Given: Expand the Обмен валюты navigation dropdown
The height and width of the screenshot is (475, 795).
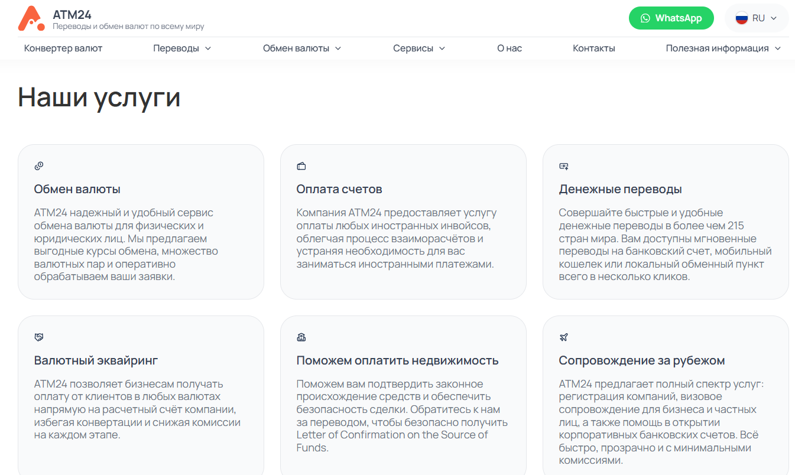Looking at the screenshot, I should 302,48.
